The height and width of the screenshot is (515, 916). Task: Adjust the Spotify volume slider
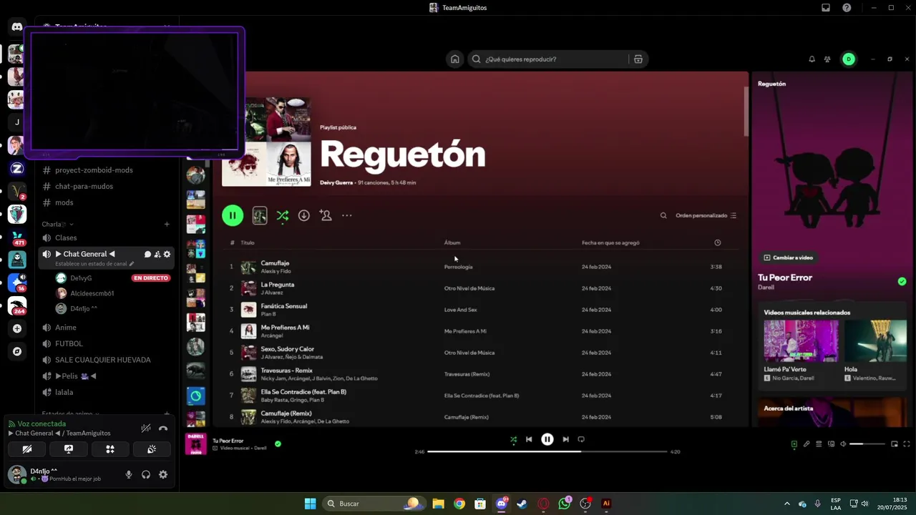tap(867, 444)
